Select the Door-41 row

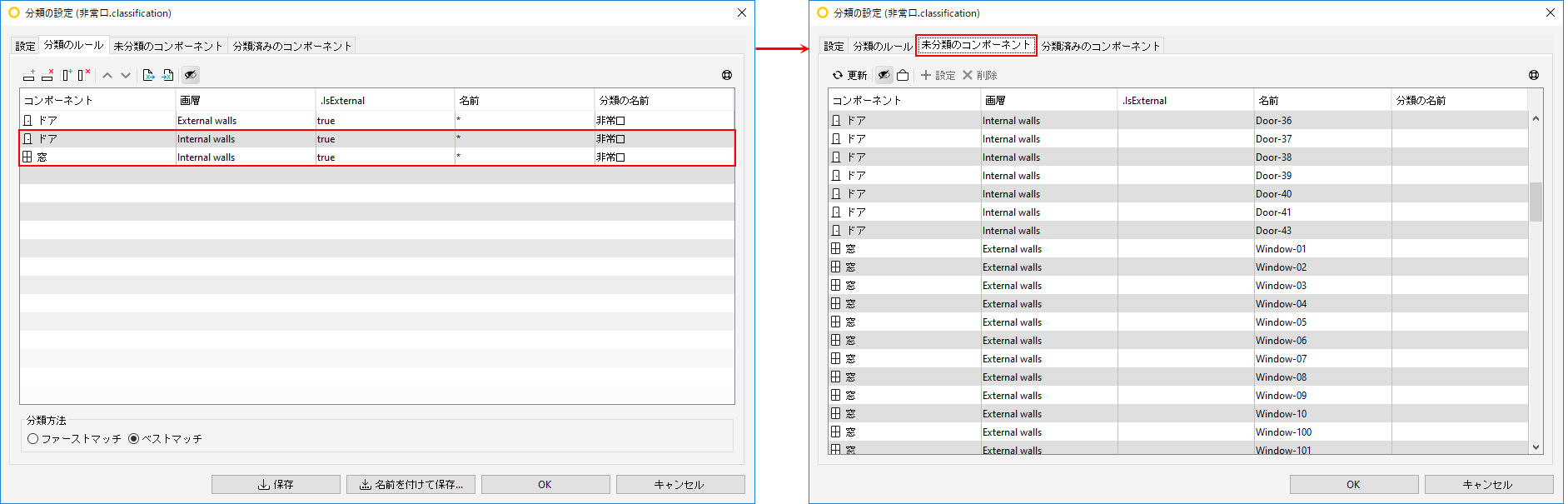coord(1178,212)
